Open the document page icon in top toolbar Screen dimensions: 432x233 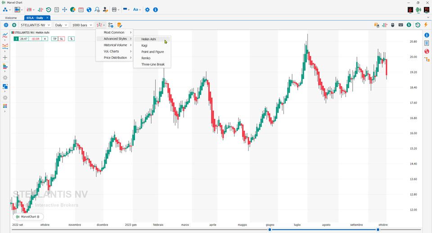pos(57,9)
